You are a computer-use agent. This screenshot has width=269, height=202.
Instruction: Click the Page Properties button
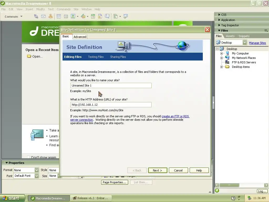(115, 182)
